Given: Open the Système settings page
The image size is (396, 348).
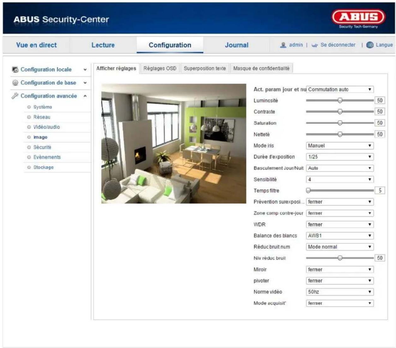Looking at the screenshot, I should pyautogui.click(x=43, y=107).
